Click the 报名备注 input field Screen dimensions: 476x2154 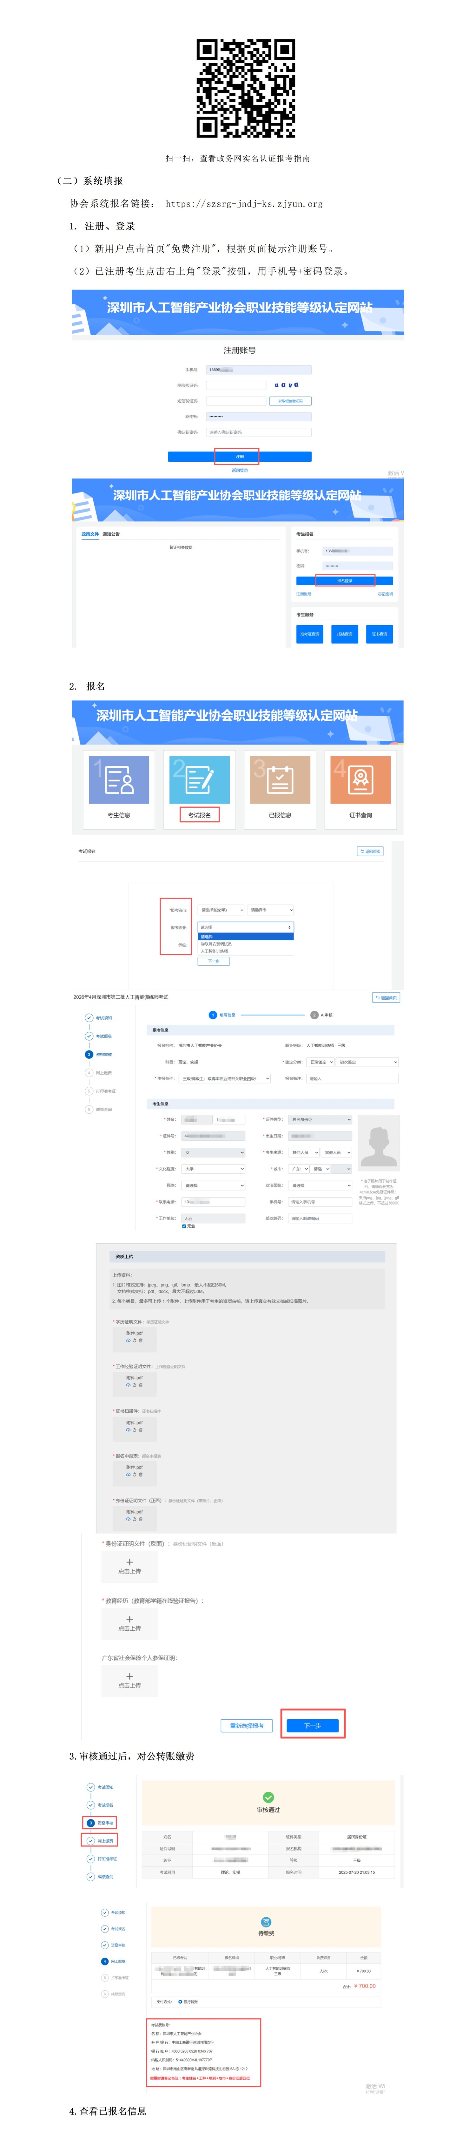click(x=353, y=1079)
